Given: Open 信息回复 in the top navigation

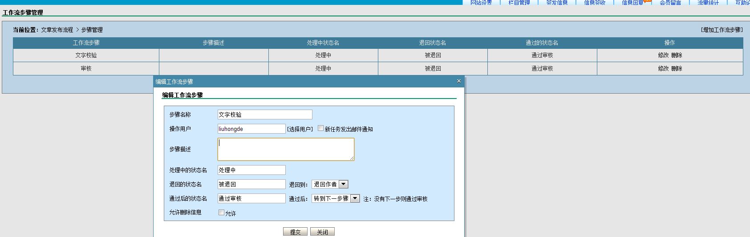Looking at the screenshot, I should coord(632,3).
